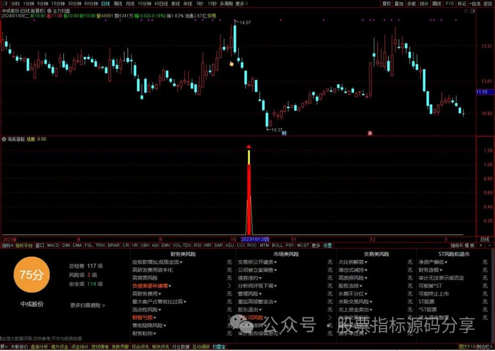Click the 画线 drawing button
The width and height of the screenshot is (495, 351).
click(x=437, y=4)
